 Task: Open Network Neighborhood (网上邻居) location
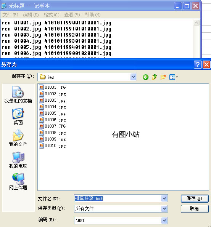[18, 181]
